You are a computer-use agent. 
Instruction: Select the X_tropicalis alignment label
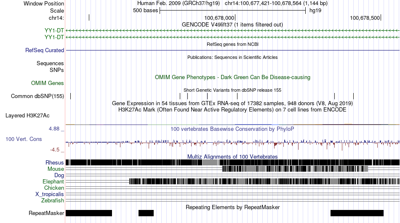click(50, 194)
